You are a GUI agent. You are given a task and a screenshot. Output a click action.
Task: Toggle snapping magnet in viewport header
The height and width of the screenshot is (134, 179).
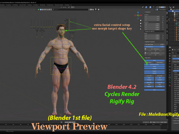click(72, 7)
